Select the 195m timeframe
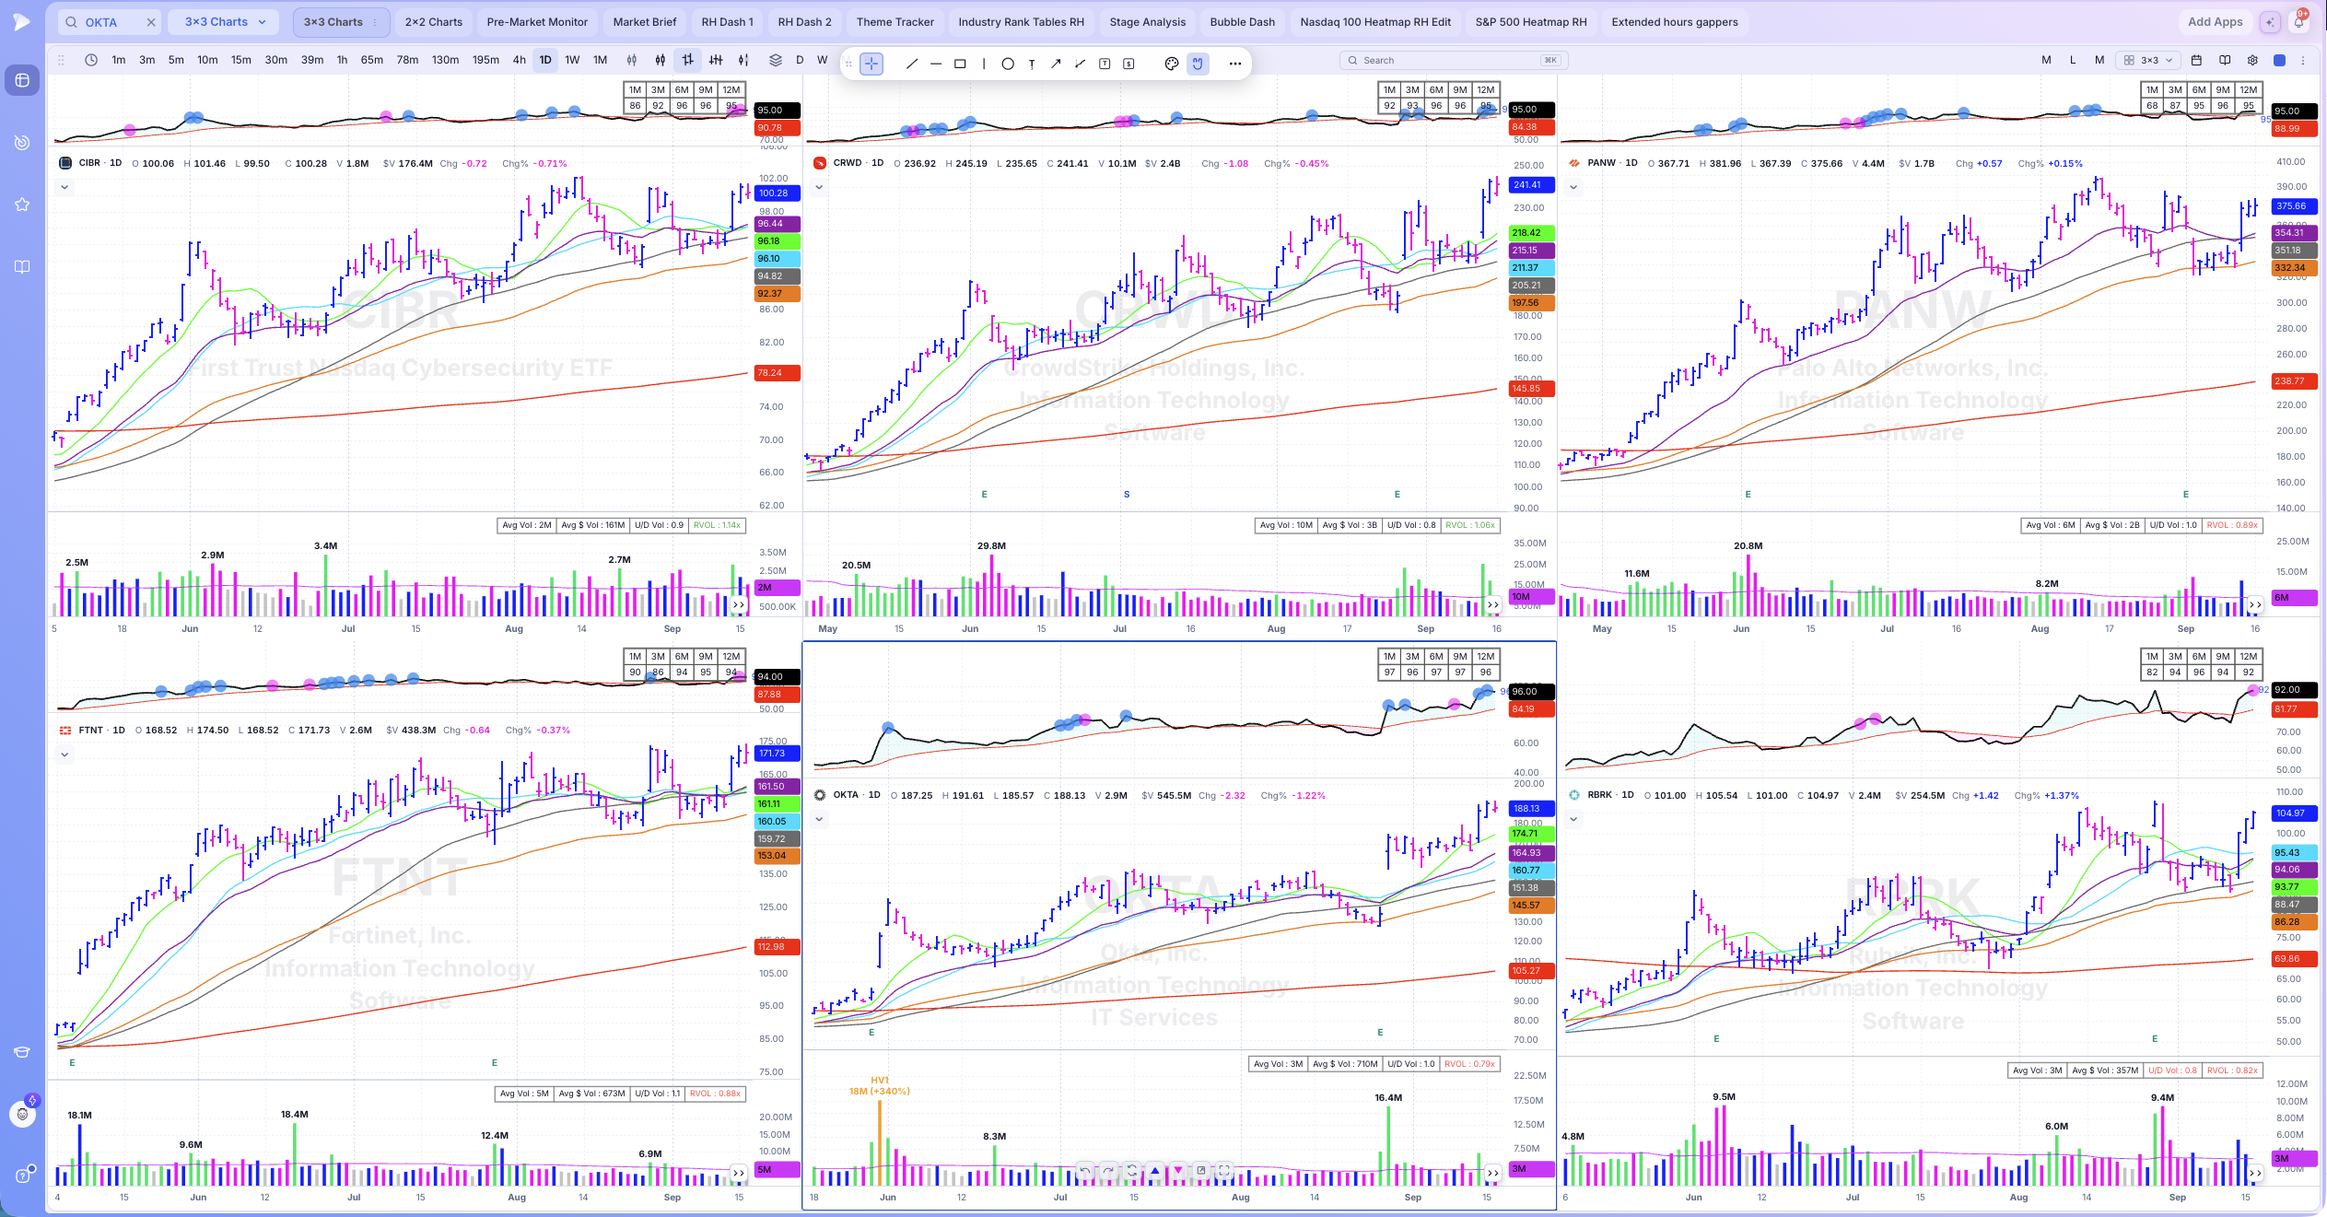The width and height of the screenshot is (2327, 1217). click(485, 60)
